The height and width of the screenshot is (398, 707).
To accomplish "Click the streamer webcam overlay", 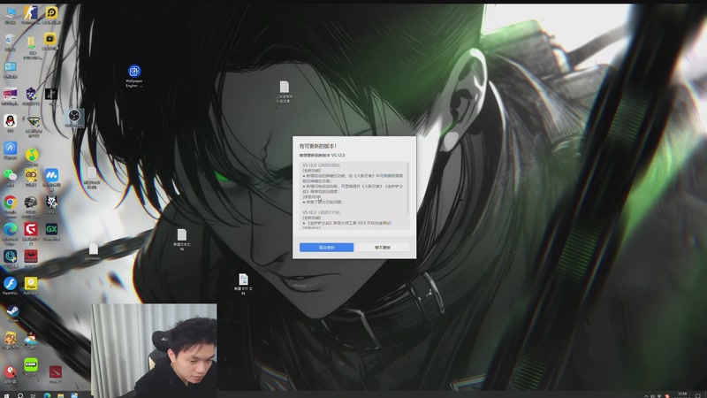I will (154, 349).
